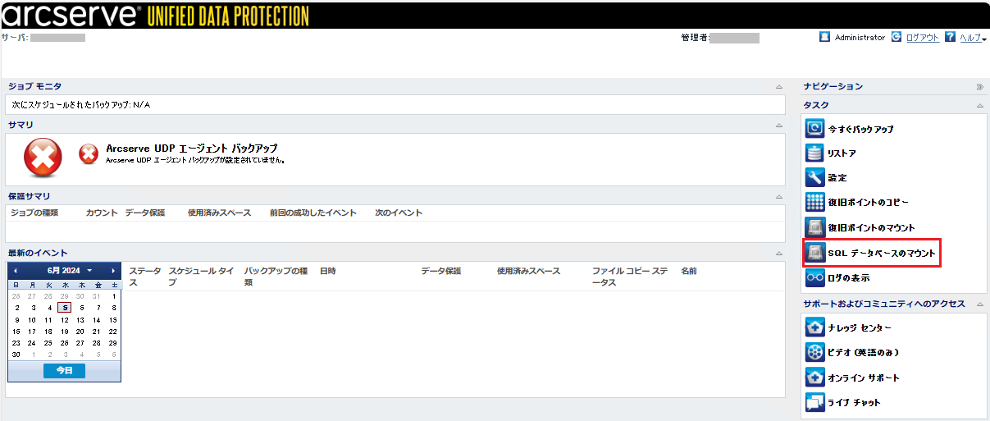Select June 15 in the calendar
Viewport: 990px width, 421px height.
point(113,320)
